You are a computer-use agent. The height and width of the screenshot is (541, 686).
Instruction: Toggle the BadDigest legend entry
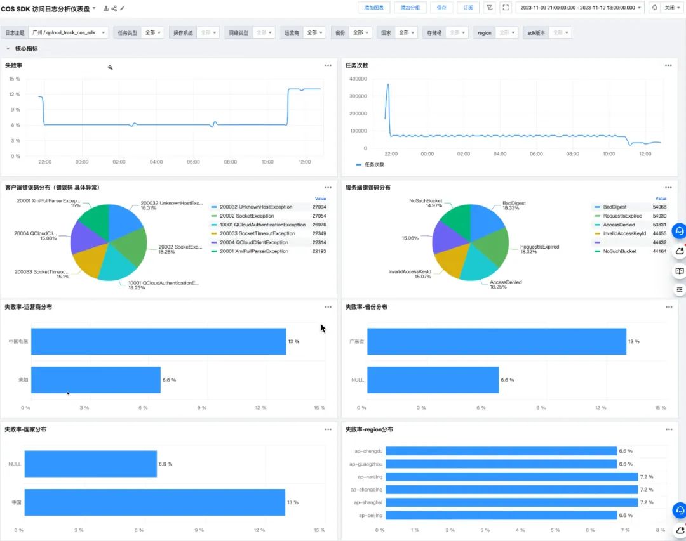610,207
